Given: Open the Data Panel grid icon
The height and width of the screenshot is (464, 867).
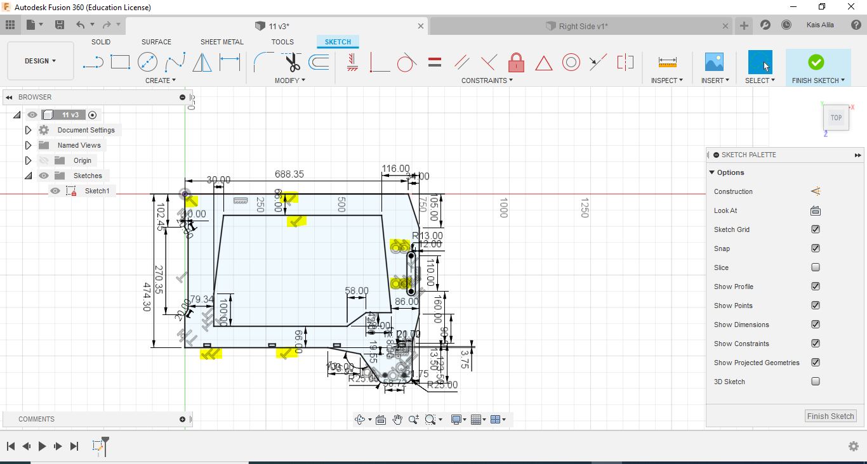Looking at the screenshot, I should [x=10, y=25].
